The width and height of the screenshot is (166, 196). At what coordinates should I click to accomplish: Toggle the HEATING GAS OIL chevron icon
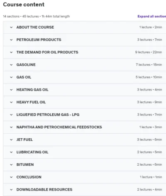coord(11,90)
